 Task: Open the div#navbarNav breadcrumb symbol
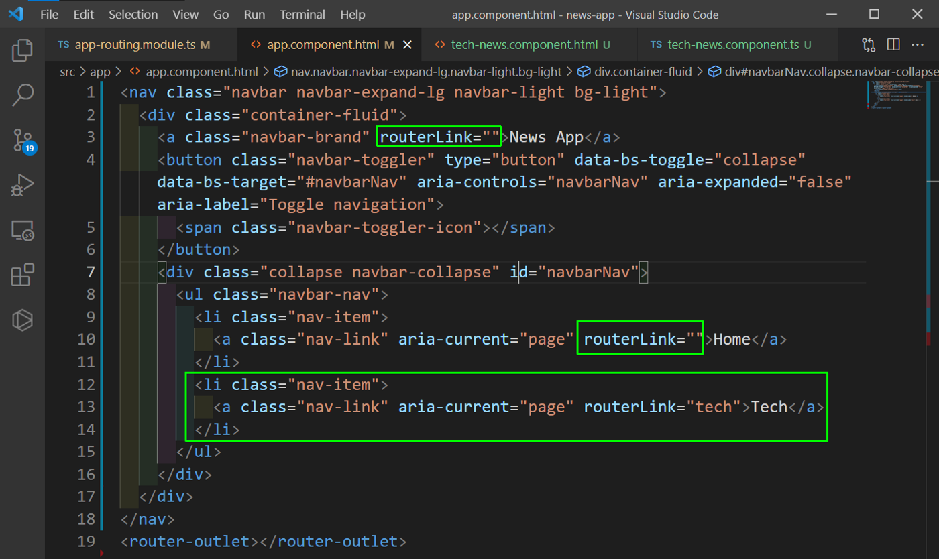tap(824, 71)
